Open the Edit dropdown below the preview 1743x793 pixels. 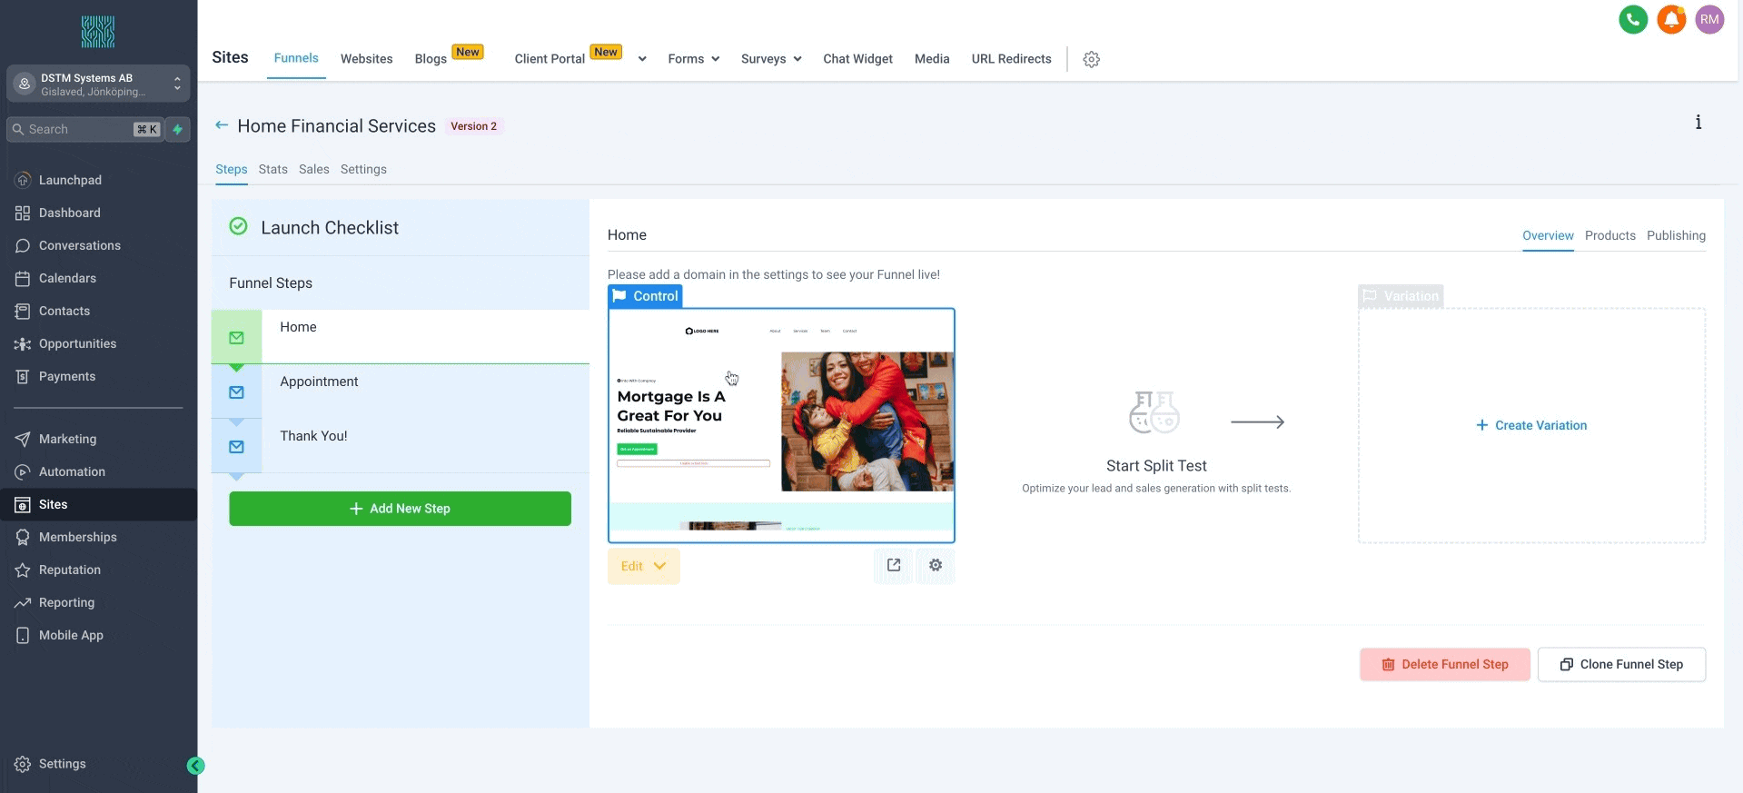click(x=643, y=566)
